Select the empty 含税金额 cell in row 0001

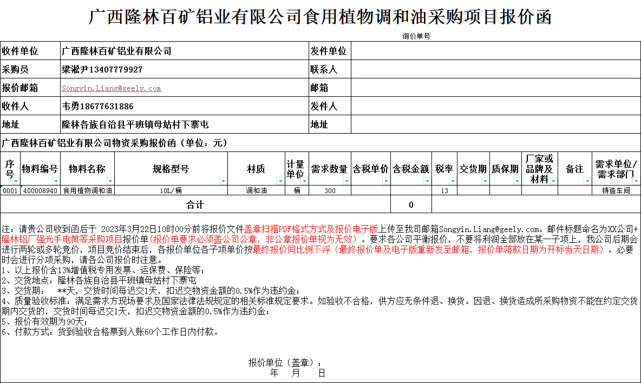pos(411,190)
